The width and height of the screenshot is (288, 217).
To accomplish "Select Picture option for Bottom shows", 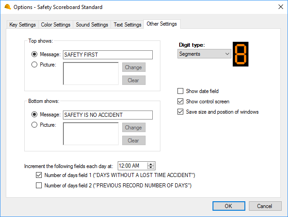I will click(34, 125).
